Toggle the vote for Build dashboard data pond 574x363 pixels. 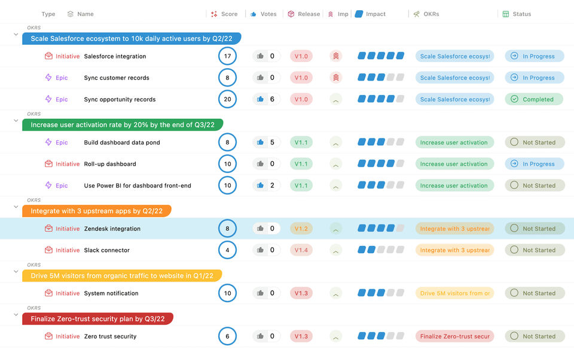coord(260,142)
